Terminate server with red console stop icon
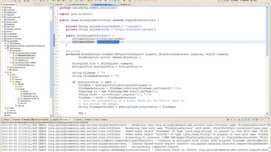 (228, 119)
